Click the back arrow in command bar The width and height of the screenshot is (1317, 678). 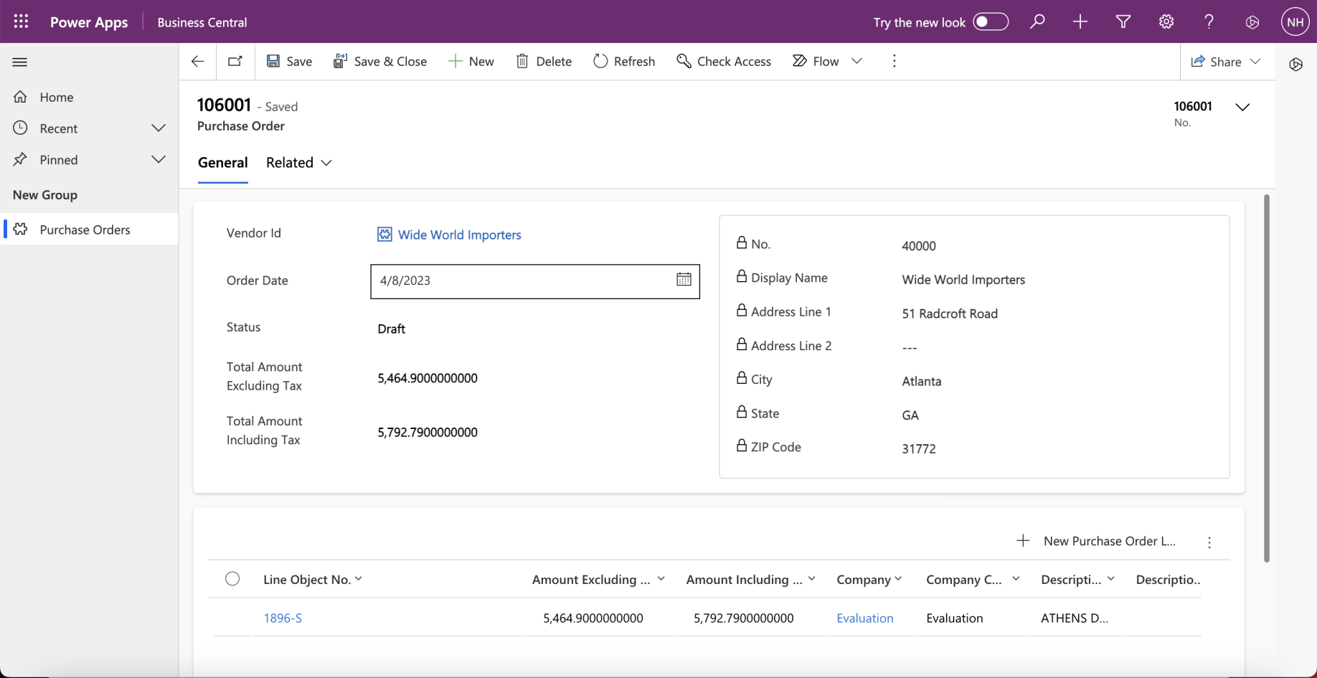pyautogui.click(x=197, y=61)
